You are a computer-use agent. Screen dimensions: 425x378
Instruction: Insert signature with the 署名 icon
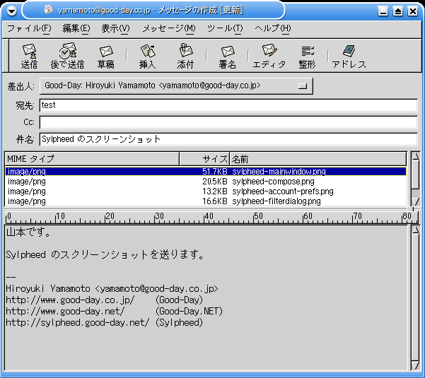coord(228,57)
